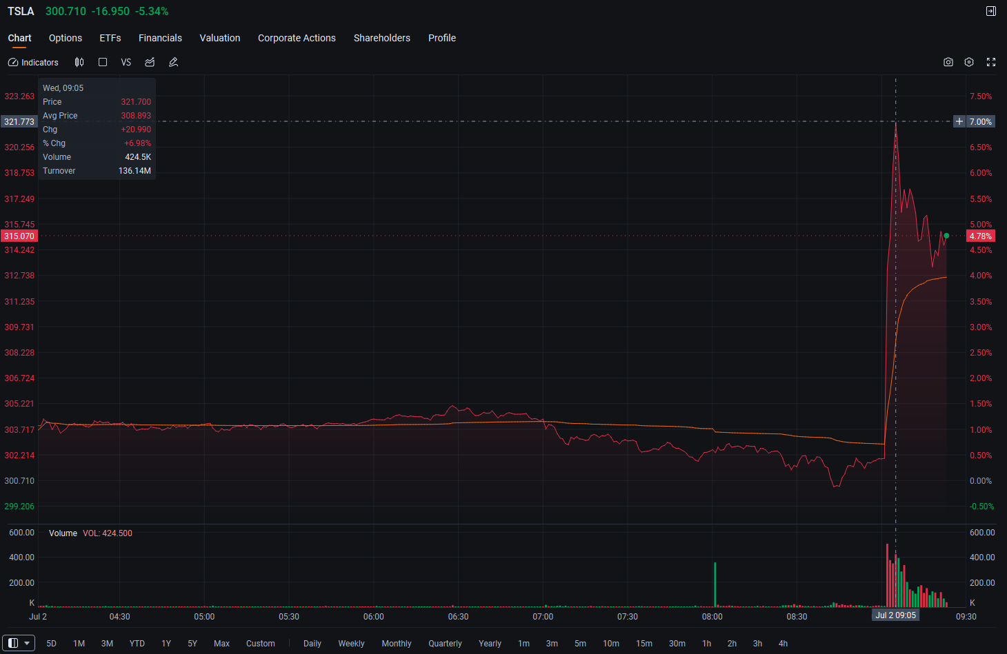The height and width of the screenshot is (654, 1007).
Task: Choose the 3m interval
Action: click(552, 644)
